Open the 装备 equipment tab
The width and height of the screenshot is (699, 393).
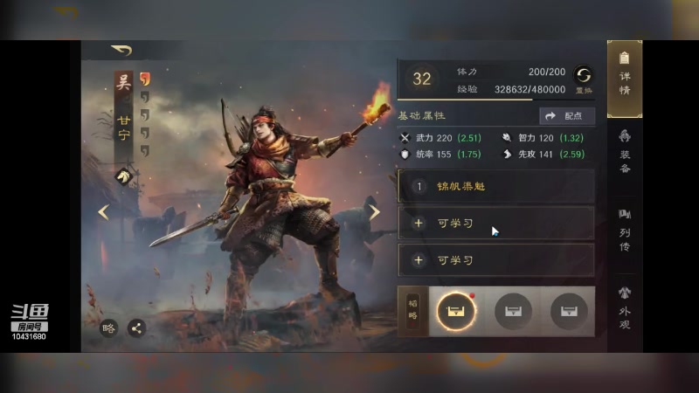625,151
